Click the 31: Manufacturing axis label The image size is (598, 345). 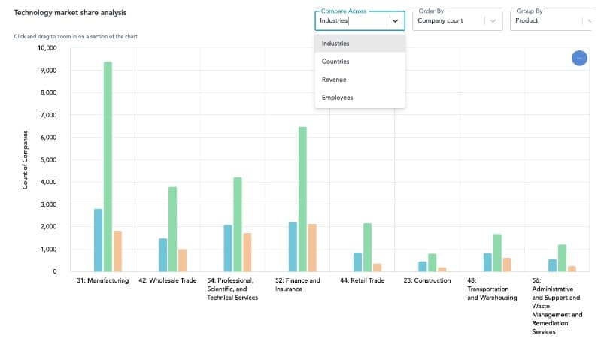[x=102, y=281]
